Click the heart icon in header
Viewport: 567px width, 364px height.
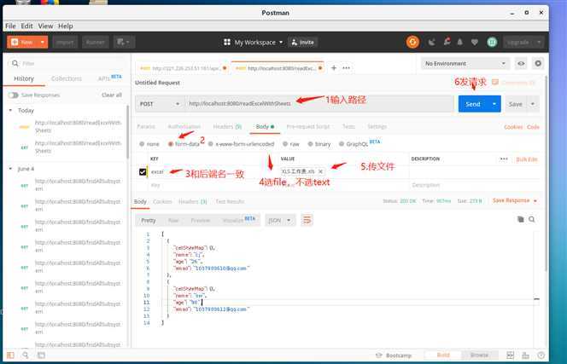coord(475,43)
